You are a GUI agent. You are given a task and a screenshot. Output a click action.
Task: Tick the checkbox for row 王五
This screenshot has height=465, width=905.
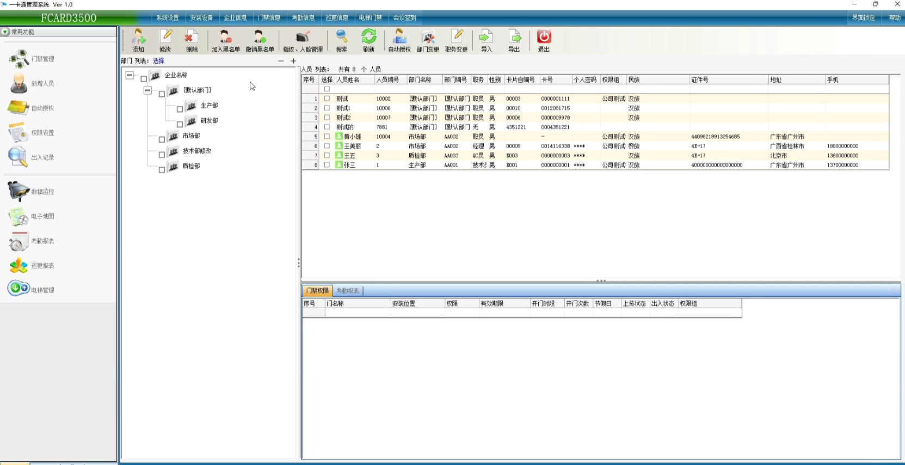(x=327, y=155)
